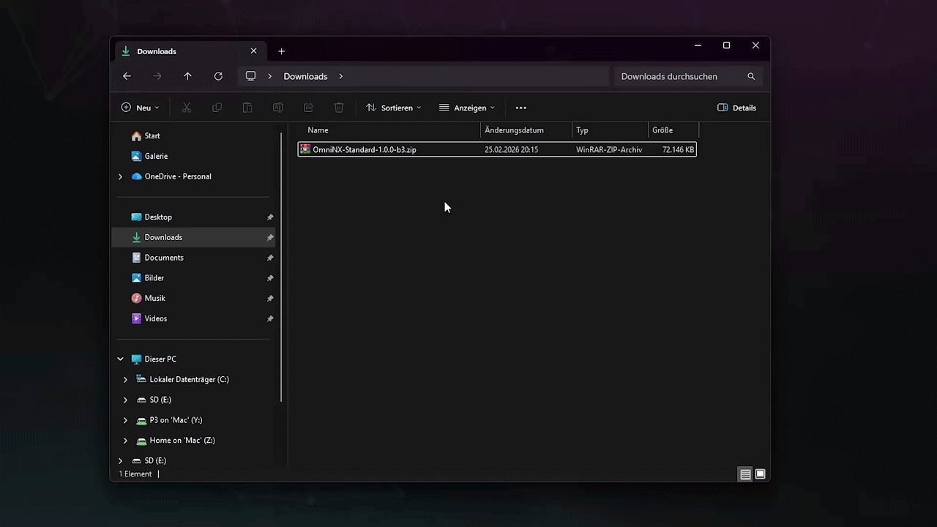Go up one folder level
Image resolution: width=937 pixels, height=527 pixels.
point(187,76)
